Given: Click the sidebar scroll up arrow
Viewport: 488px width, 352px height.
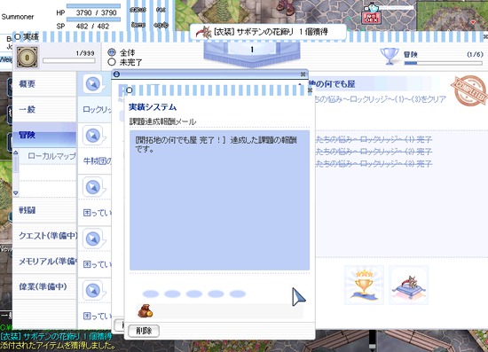Looking at the screenshot, I should tap(16, 153).
